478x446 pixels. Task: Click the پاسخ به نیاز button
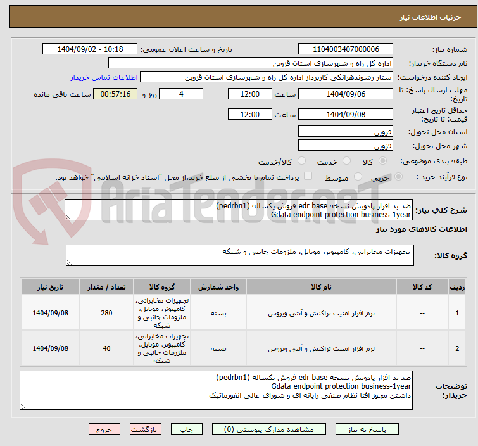[x=367, y=430]
